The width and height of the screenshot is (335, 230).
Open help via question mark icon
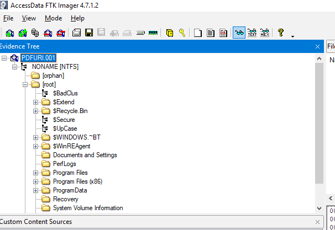(281, 33)
